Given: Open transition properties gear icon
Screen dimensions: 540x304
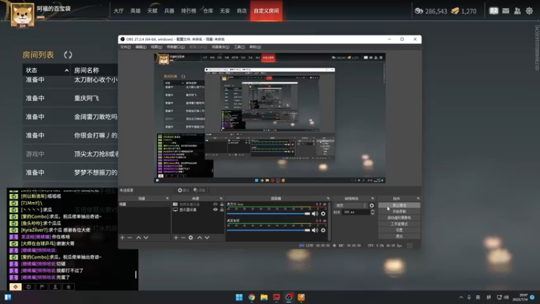Looking at the screenshot, I should 372,205.
